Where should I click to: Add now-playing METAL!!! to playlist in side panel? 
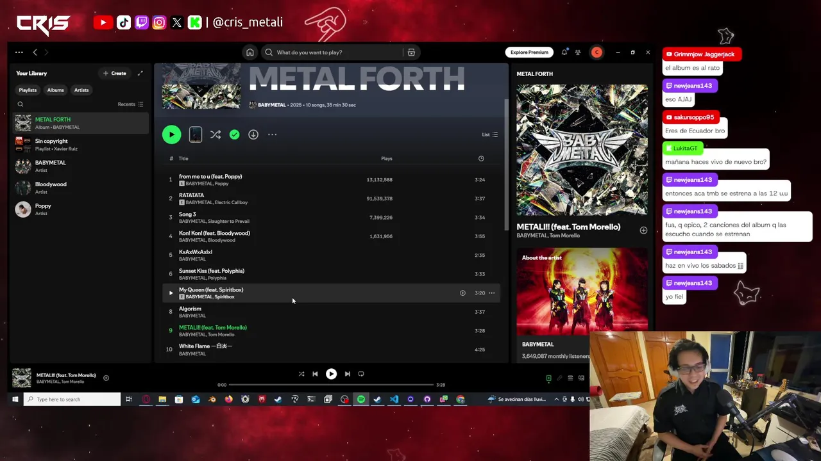(643, 230)
